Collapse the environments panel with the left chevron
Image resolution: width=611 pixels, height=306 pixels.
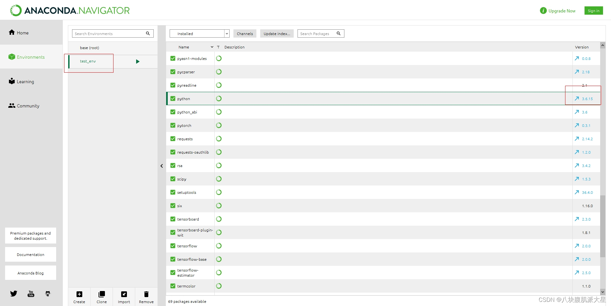pos(162,166)
